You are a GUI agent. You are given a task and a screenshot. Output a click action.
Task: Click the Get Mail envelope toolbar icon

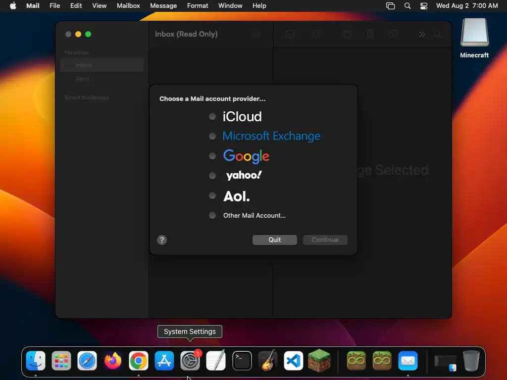pos(290,34)
